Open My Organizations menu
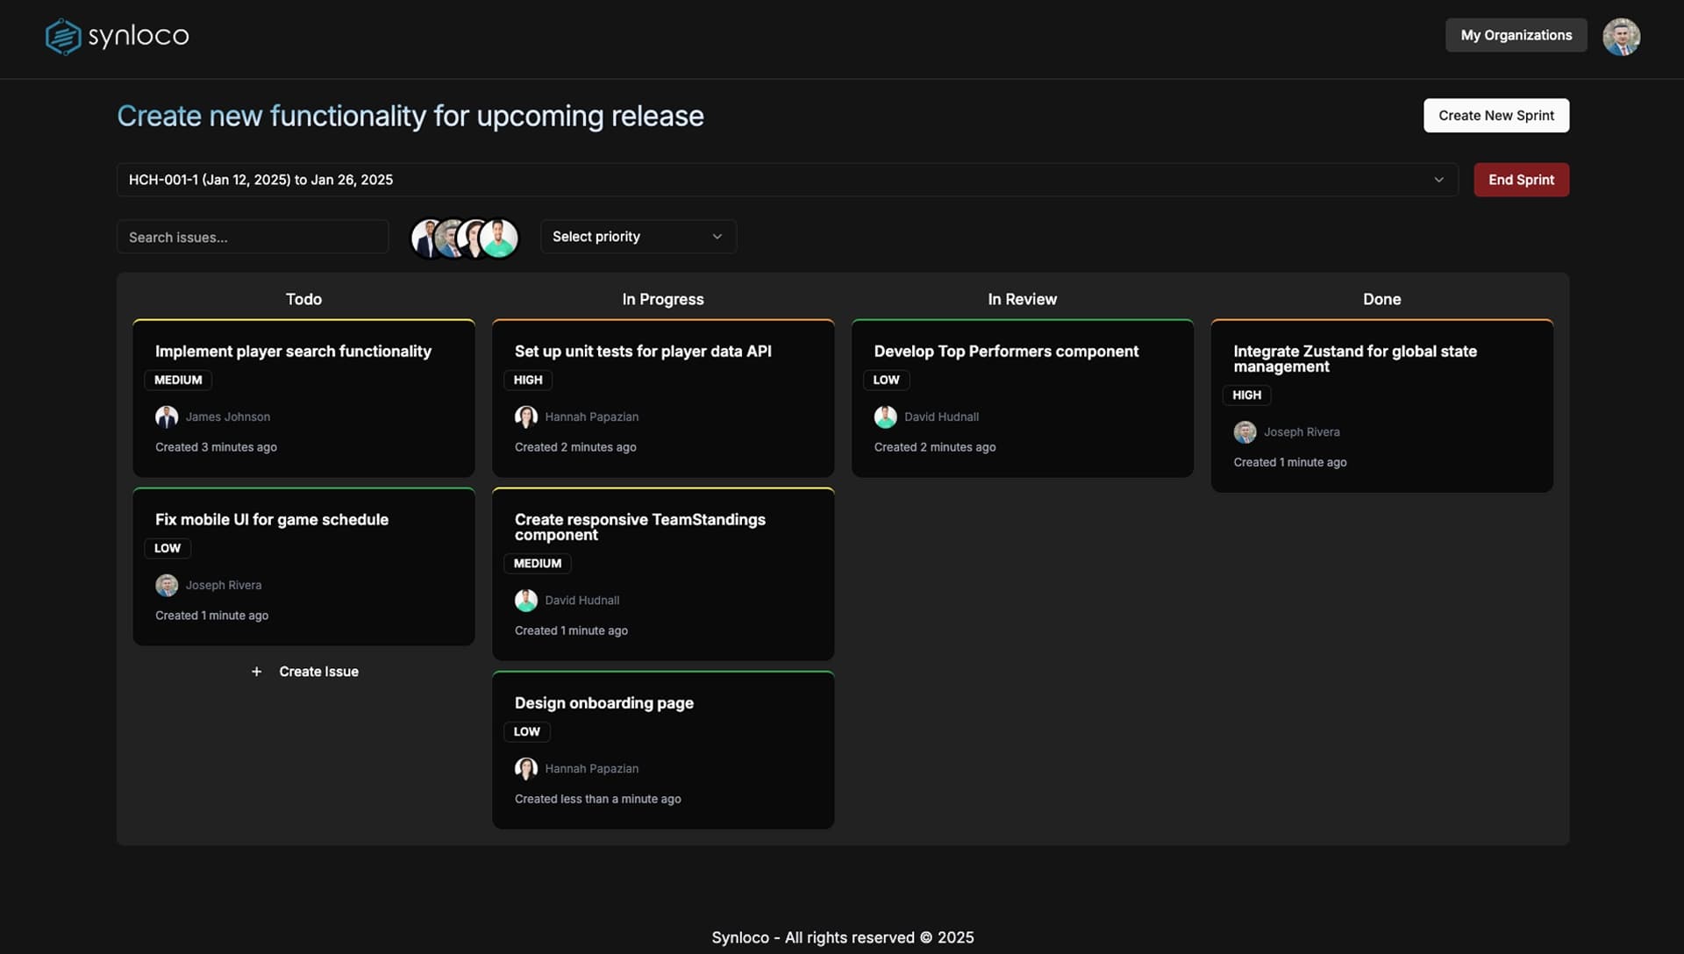This screenshot has width=1684, height=954. tap(1516, 35)
